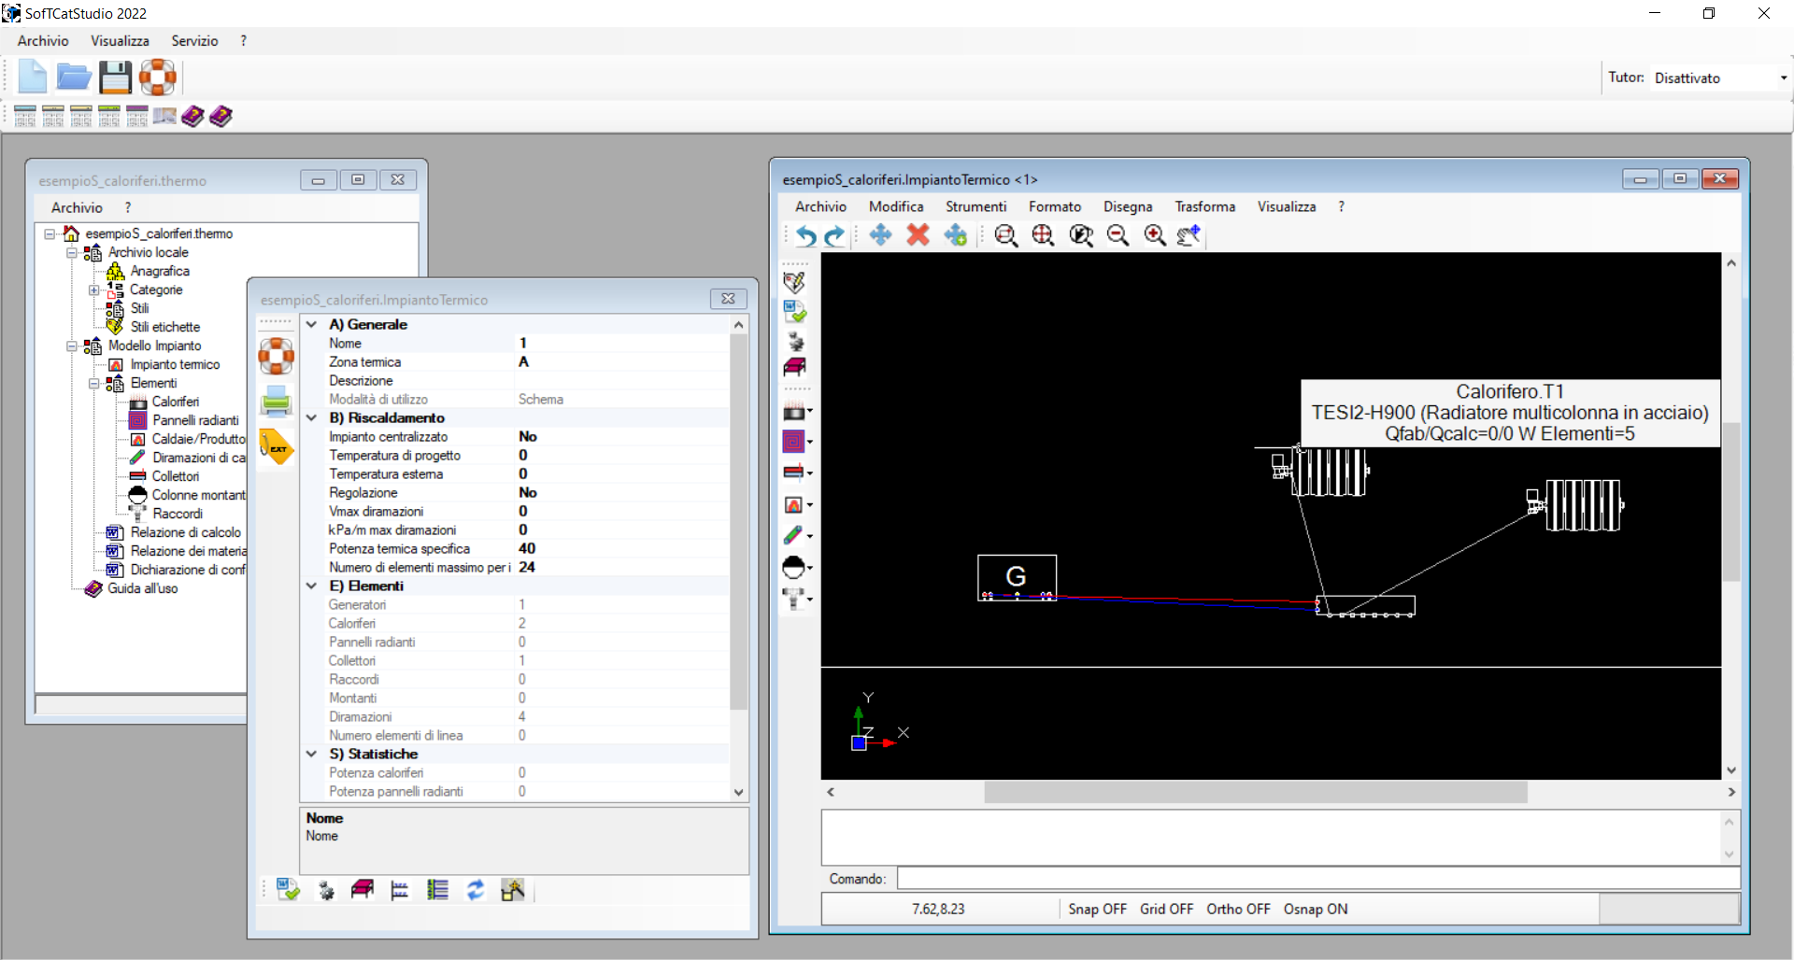Click the zoom in magnifier icon

pos(1155,235)
